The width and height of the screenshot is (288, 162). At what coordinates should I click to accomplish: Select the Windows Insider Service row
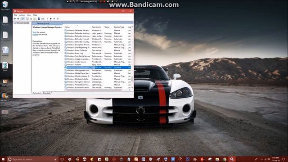click(98, 62)
